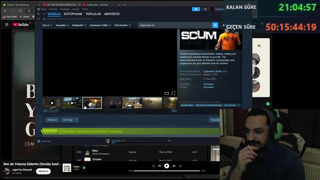This screenshot has width=320, height=180.
Task: Open the Gemini bookmark
Action: 24,16
